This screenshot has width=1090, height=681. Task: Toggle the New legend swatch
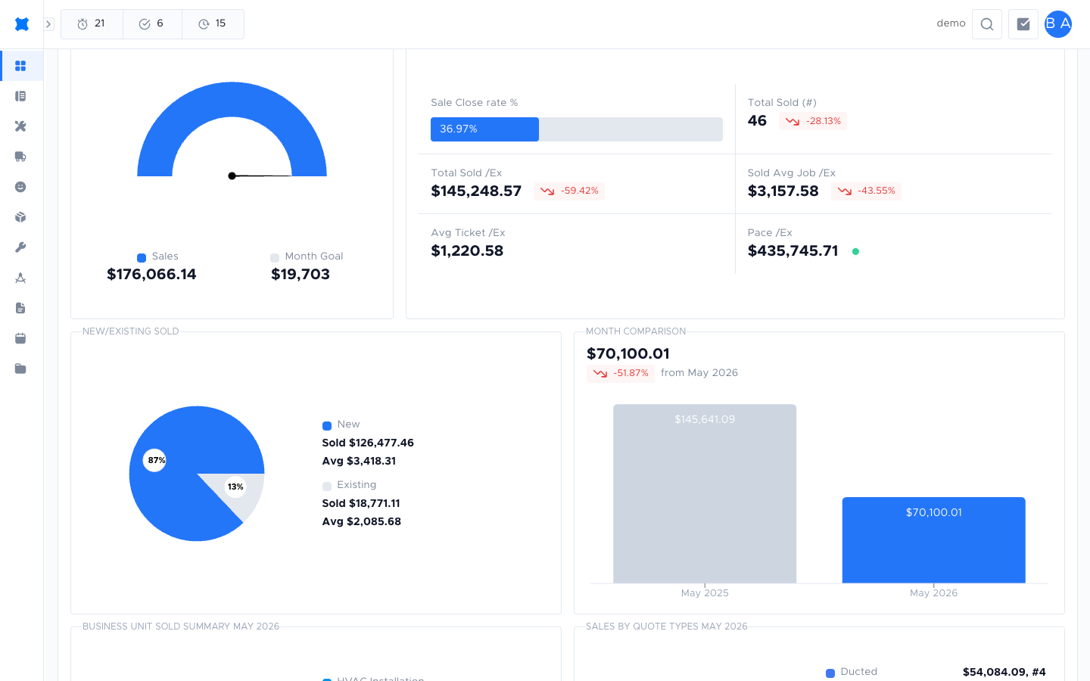pyautogui.click(x=327, y=426)
